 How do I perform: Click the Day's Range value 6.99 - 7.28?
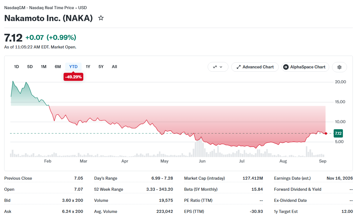pyautogui.click(x=162, y=178)
